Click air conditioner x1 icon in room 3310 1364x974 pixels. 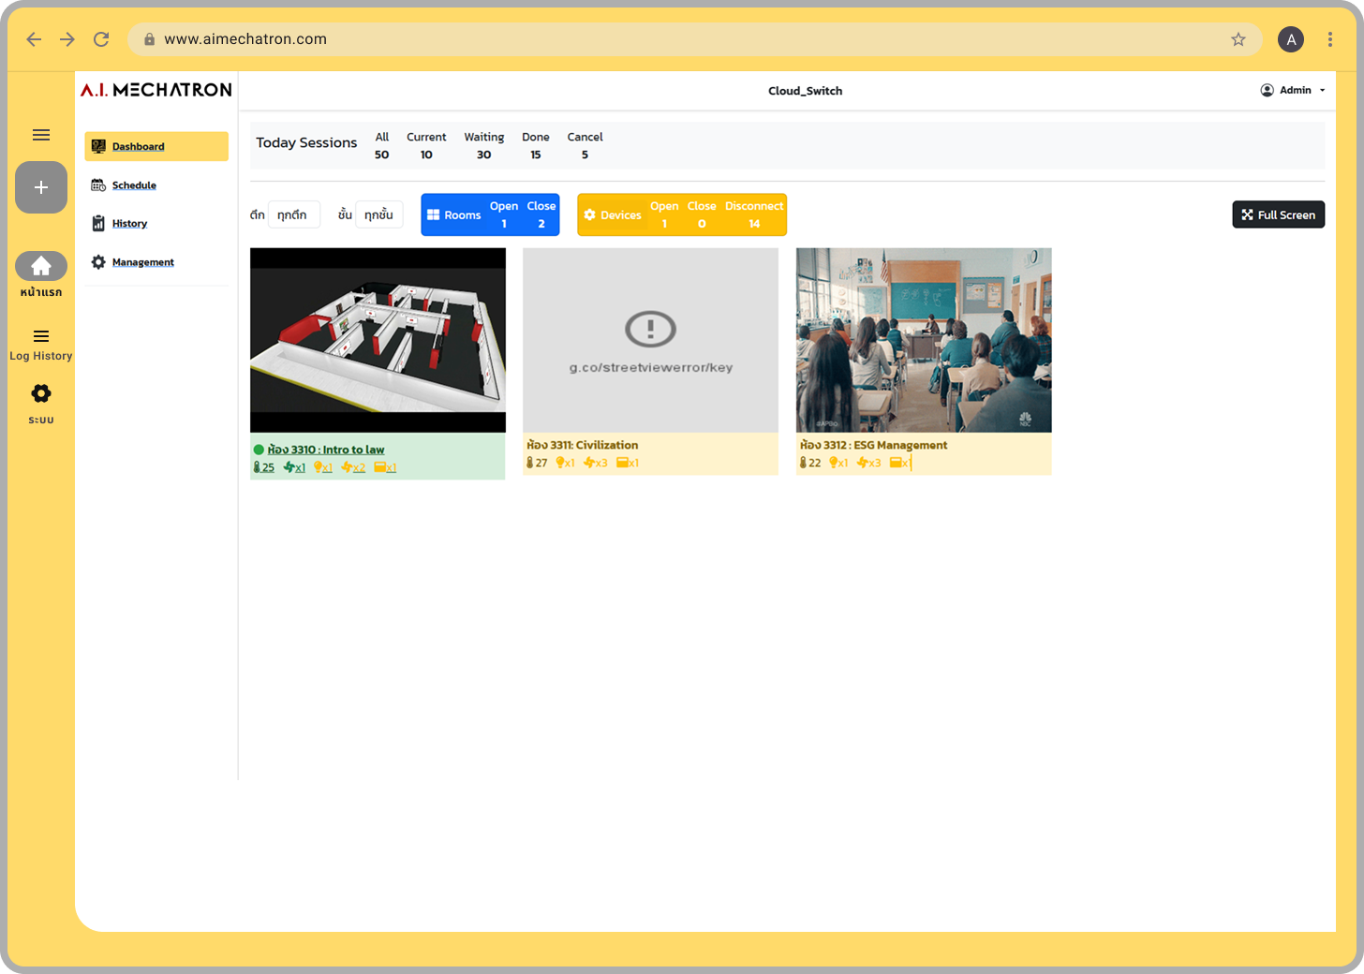pyautogui.click(x=385, y=467)
